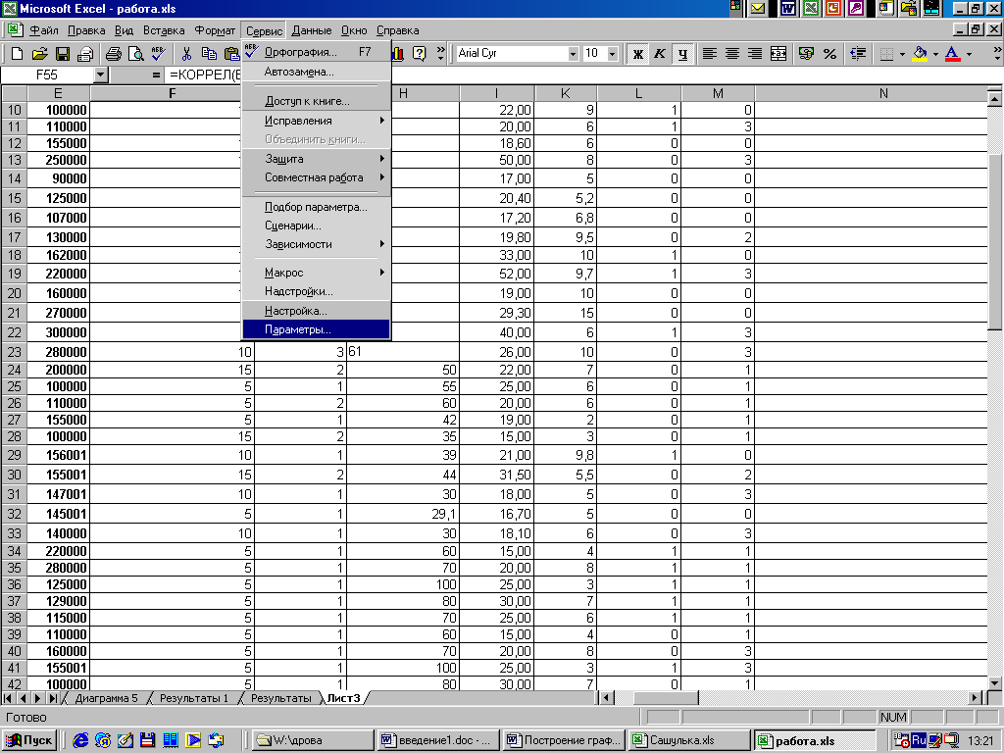Screen dimensions: 1004x753
Task: Click the Name Box showing F55
Action: pyautogui.click(x=47, y=75)
